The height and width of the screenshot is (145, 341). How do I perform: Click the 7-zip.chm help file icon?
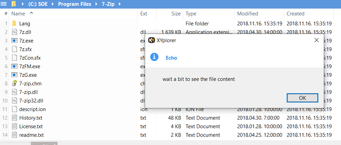(x=14, y=84)
